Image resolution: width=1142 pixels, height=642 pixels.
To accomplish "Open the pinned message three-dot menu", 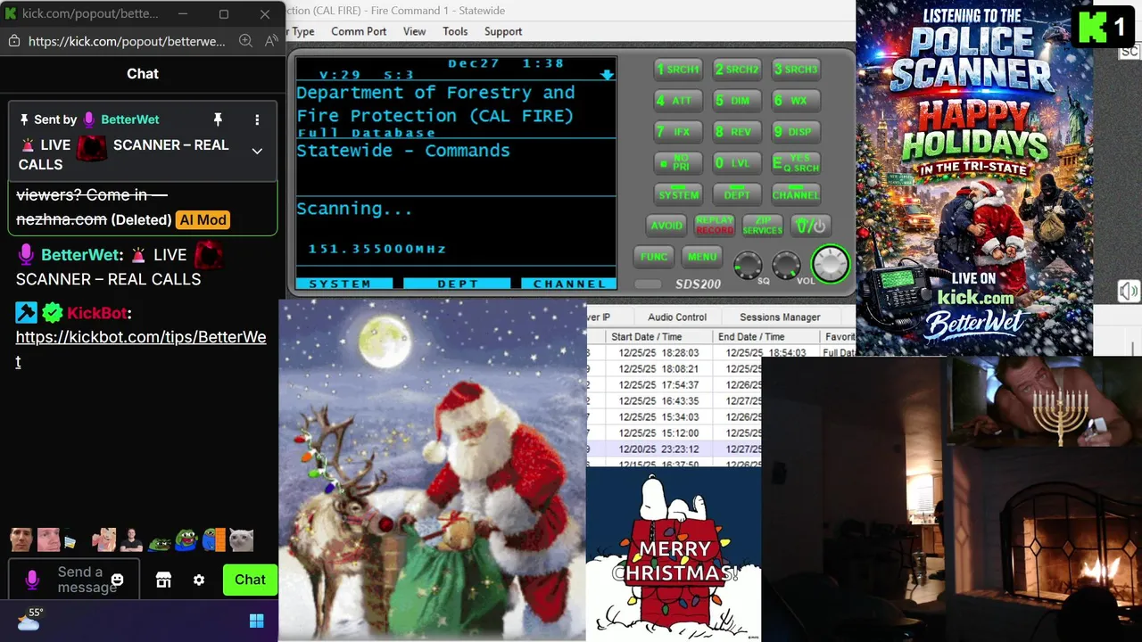I will [x=257, y=119].
